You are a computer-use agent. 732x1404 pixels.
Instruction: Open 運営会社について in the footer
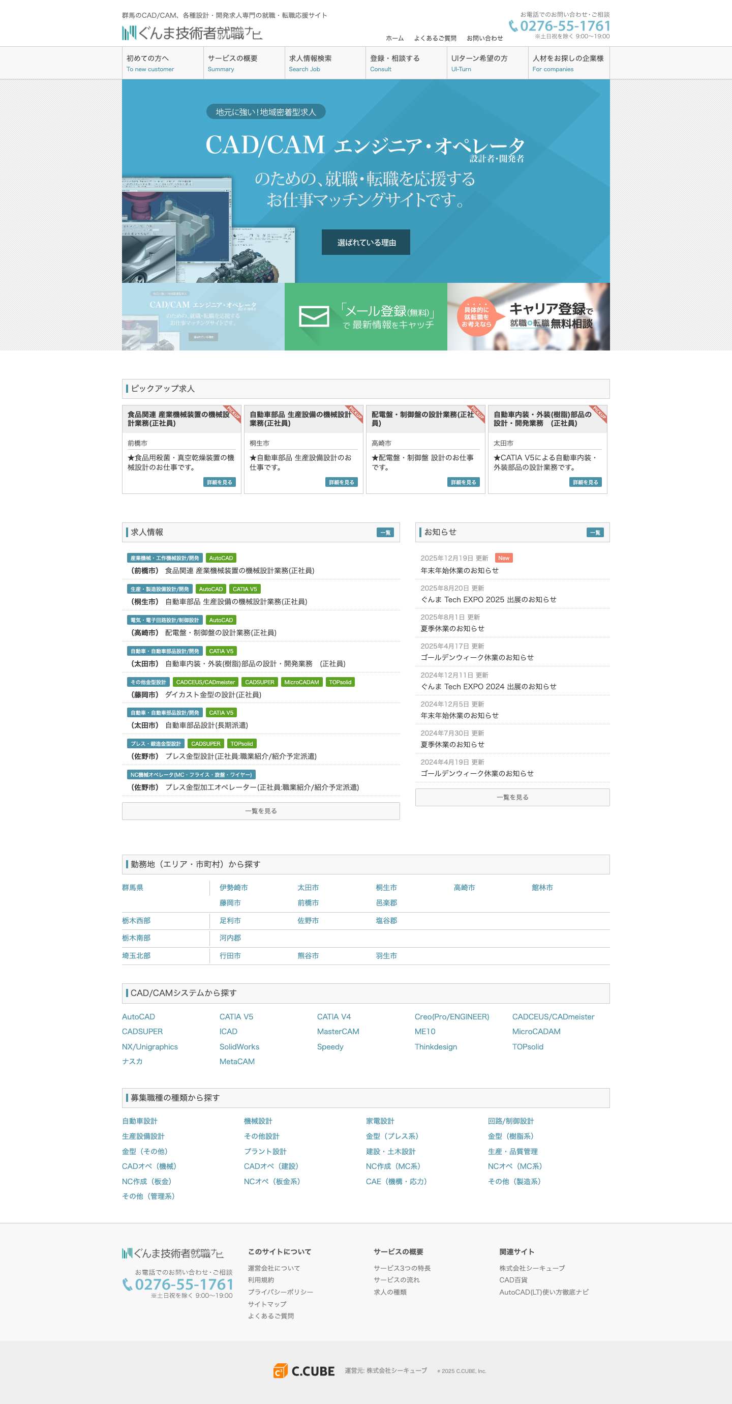(274, 1268)
